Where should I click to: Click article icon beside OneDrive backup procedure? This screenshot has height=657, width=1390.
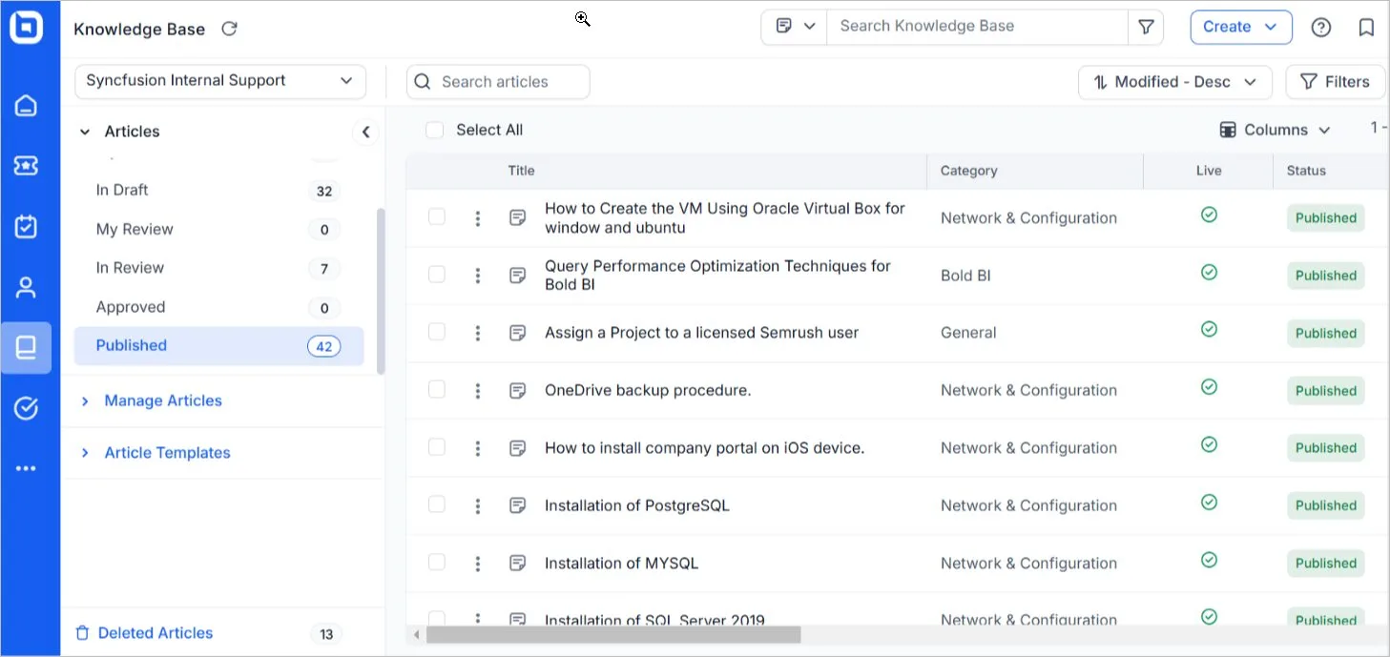point(518,391)
